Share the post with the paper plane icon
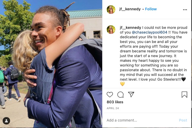 pyautogui.click(x=131, y=94)
